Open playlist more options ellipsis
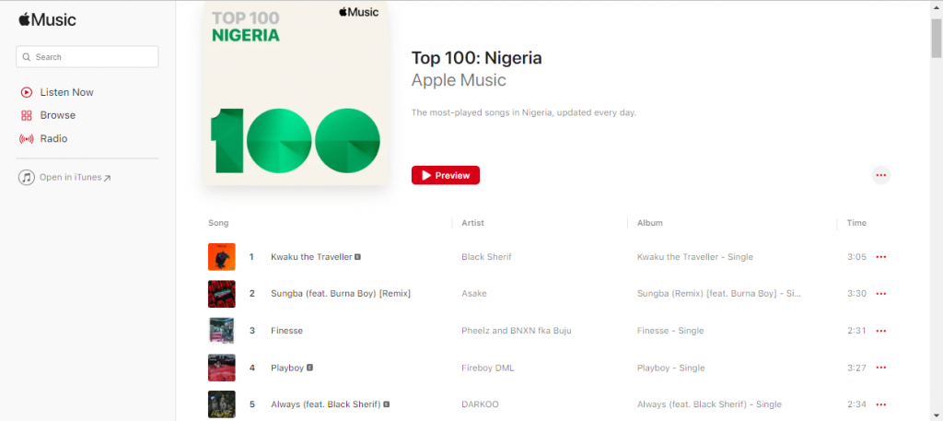The height and width of the screenshot is (421, 943). (x=880, y=175)
